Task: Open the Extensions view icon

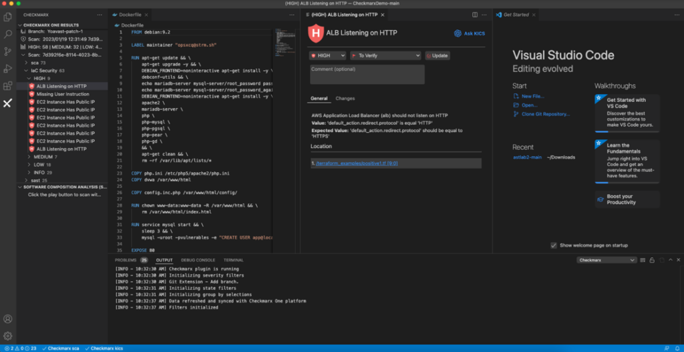Action: click(x=8, y=86)
